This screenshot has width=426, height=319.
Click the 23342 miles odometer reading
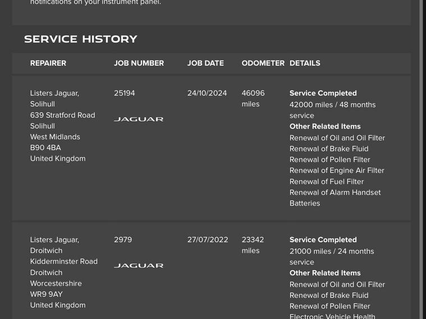[x=253, y=245]
